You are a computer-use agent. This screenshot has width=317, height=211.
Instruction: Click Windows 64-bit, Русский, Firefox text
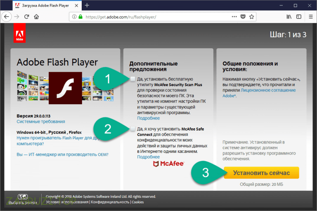tap(49, 132)
